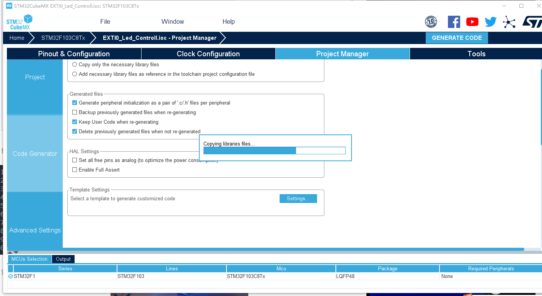This screenshot has width=542, height=296.
Task: Minimize the STM32CubeMX window
Action: [504, 6]
